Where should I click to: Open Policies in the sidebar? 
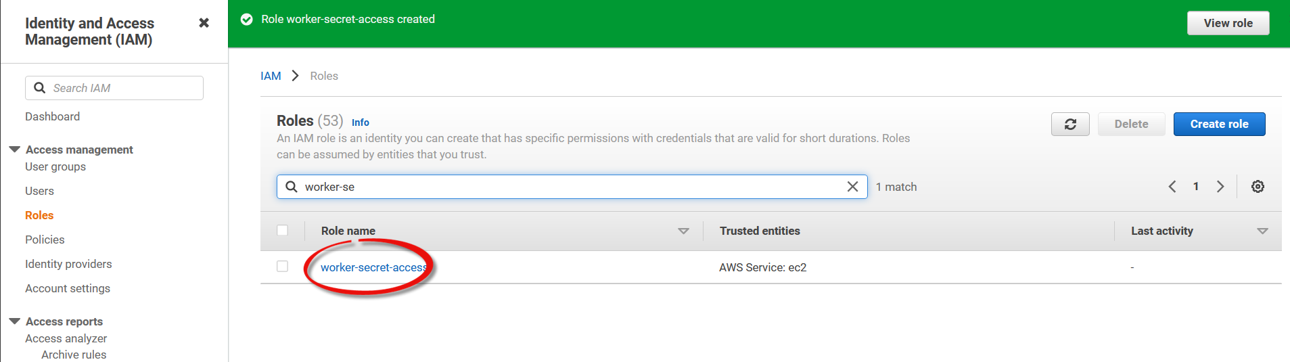(45, 240)
